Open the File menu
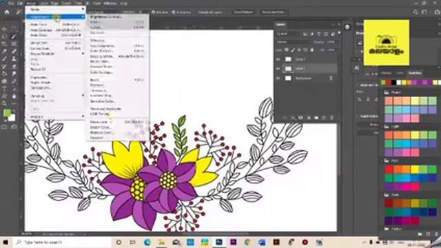This screenshot has width=441, height=248. pos(11,3)
